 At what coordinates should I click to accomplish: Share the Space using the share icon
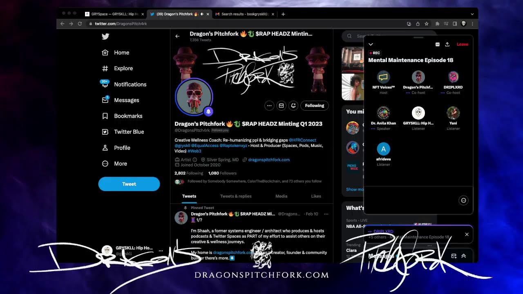click(447, 44)
